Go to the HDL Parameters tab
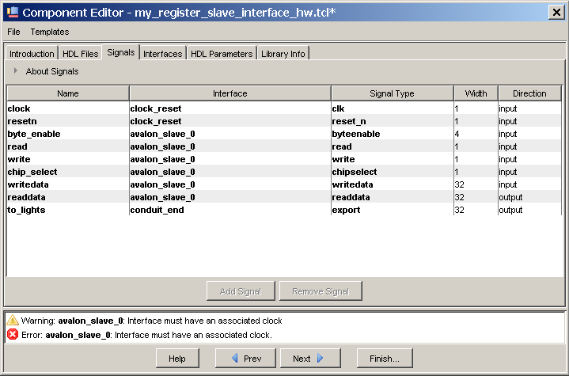Image resolution: width=569 pixels, height=376 pixels. (222, 54)
